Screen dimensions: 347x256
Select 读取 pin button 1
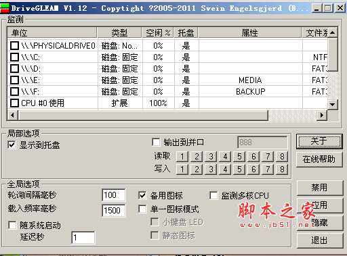[x=182, y=156]
